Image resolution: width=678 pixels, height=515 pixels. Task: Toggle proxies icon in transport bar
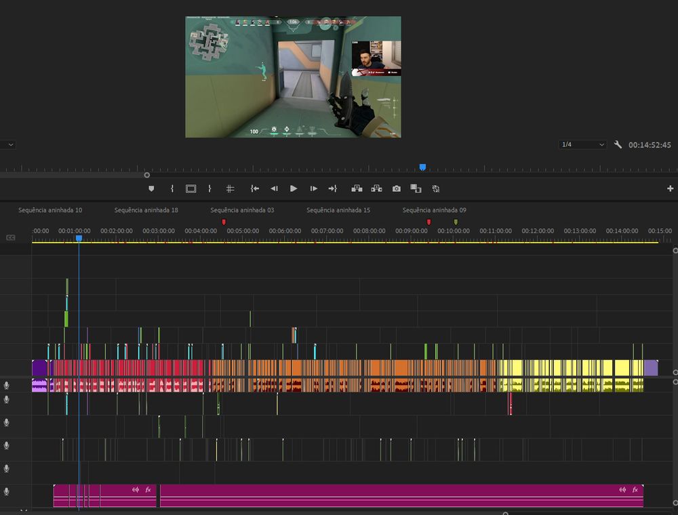tap(436, 189)
